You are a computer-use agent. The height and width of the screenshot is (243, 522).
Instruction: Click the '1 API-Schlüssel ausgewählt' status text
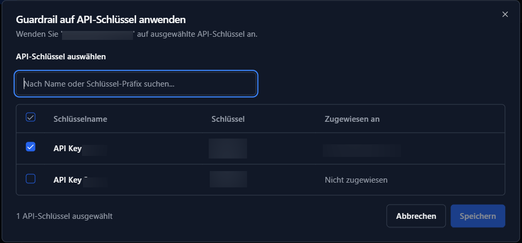64,216
